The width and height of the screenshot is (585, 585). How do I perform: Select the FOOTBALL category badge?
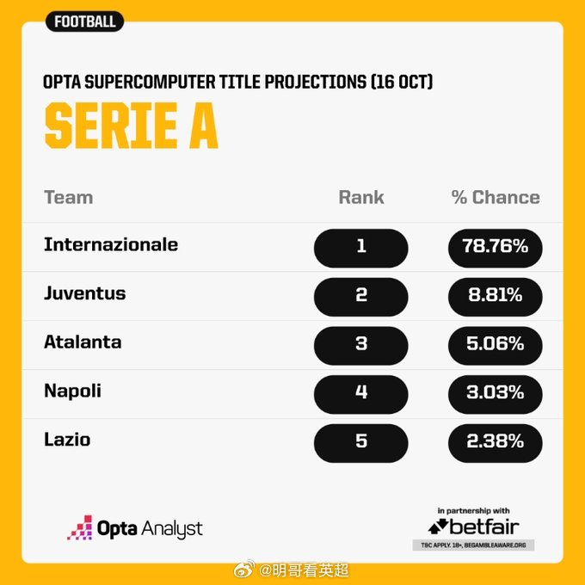pyautogui.click(x=84, y=22)
